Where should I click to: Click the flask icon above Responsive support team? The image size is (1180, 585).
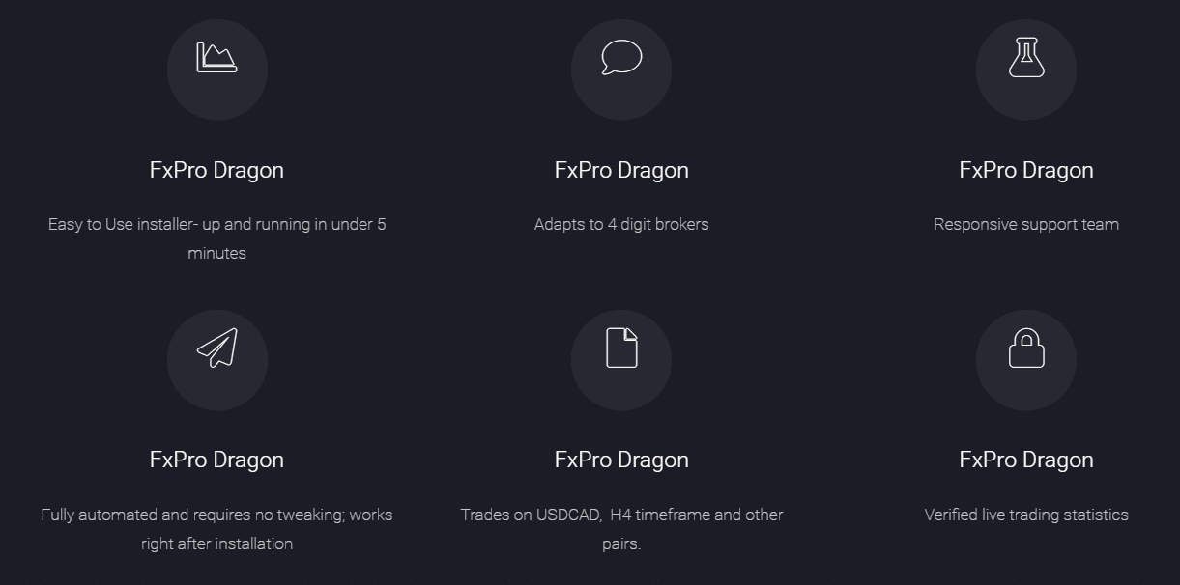1025,69
